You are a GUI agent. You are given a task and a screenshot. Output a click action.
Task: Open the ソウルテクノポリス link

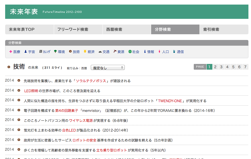coord(92,81)
